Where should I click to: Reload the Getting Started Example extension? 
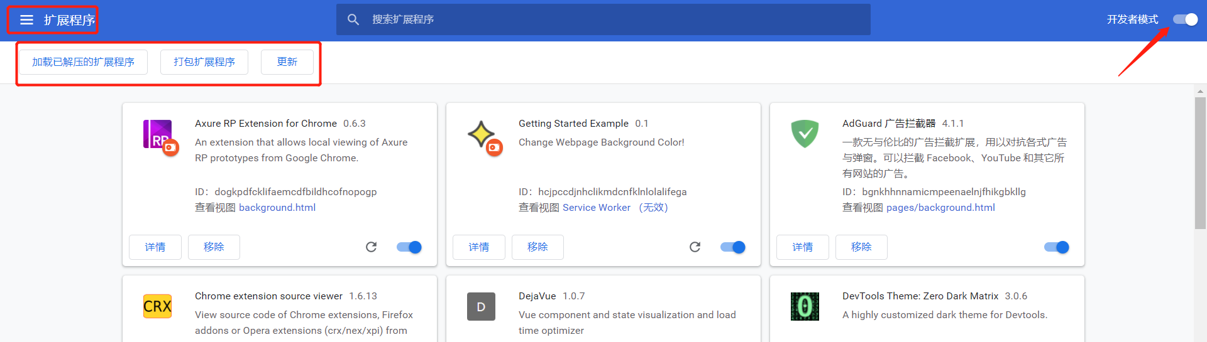[x=695, y=247]
